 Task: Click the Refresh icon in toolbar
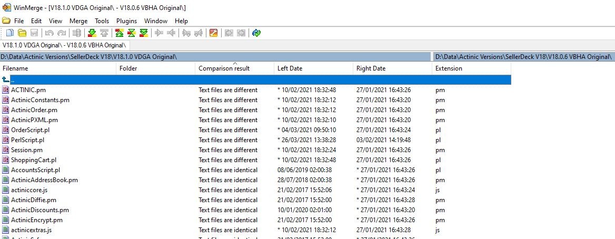(x=256, y=33)
